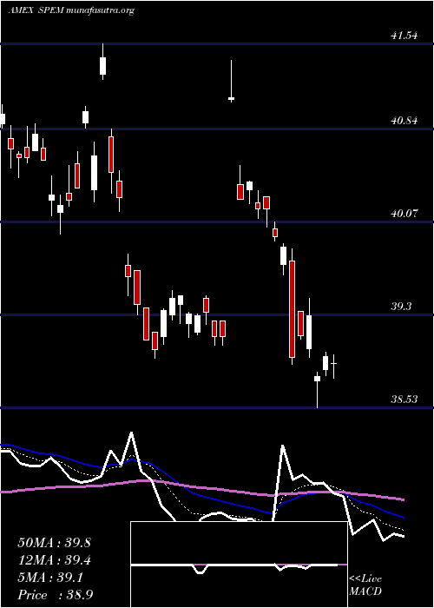Click the 'Price : 38.9' reading

(x=55, y=595)
